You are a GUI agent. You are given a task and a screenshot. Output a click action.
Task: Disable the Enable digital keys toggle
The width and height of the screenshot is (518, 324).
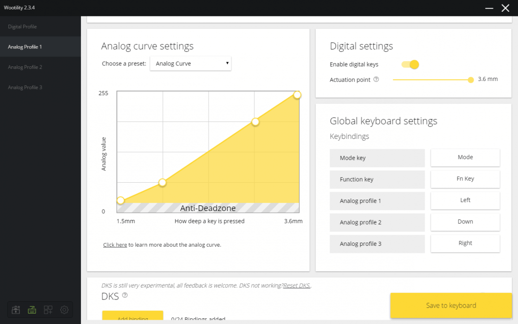(410, 65)
